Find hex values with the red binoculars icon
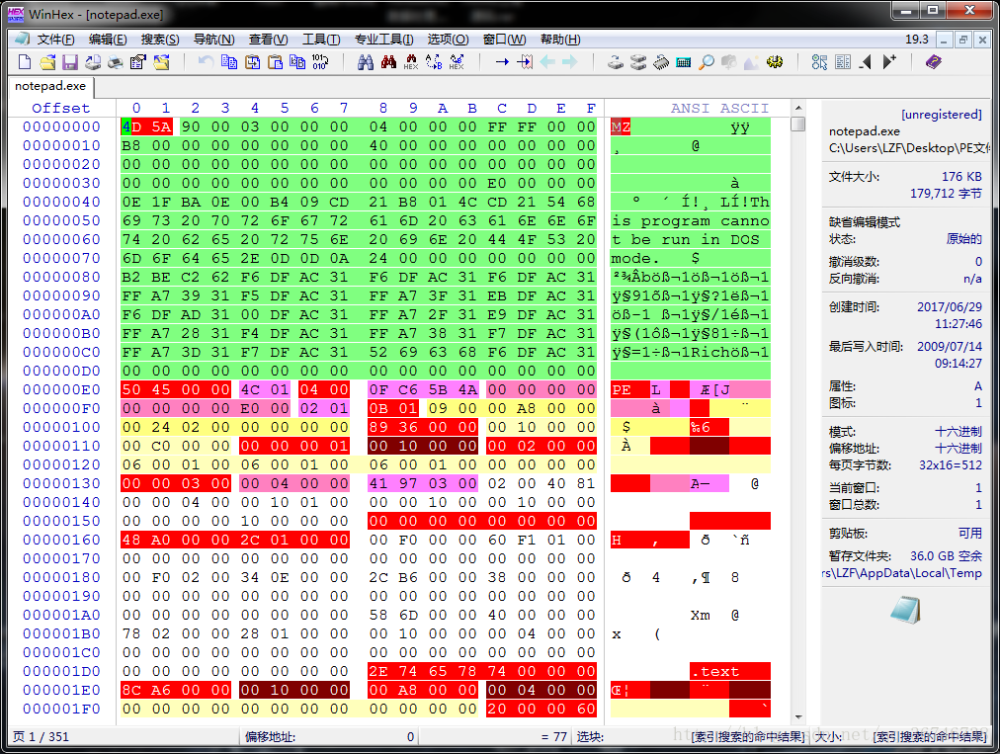1000x754 pixels. pyautogui.click(x=388, y=62)
